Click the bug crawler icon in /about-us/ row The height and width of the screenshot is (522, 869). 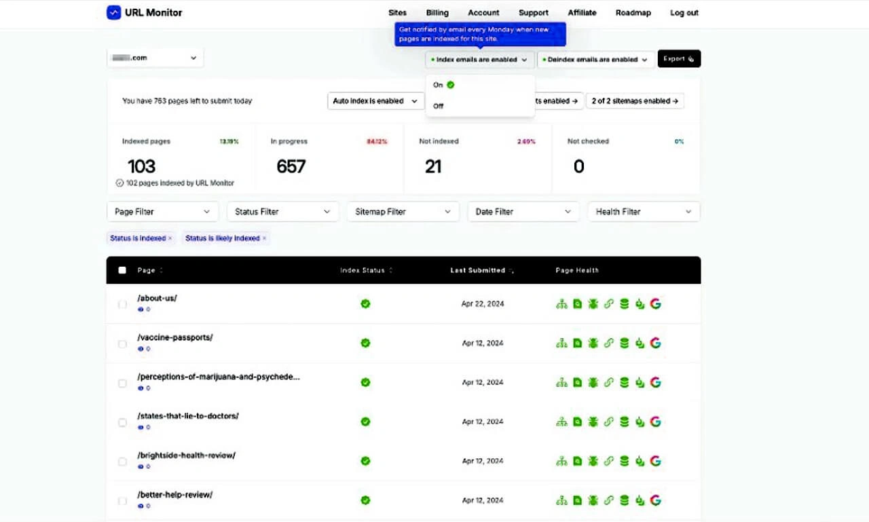tap(593, 304)
